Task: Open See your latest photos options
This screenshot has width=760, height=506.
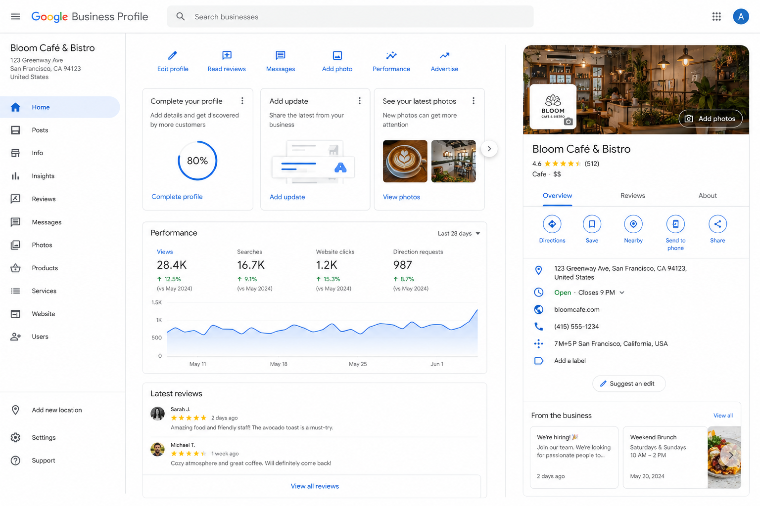Action: tap(474, 101)
